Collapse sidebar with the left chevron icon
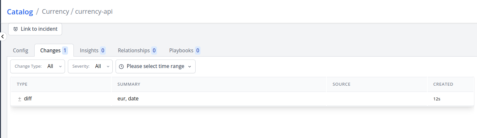 (3, 36)
